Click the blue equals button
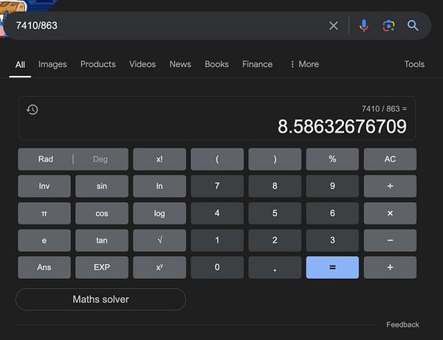The height and width of the screenshot is (340, 443). pos(332,268)
